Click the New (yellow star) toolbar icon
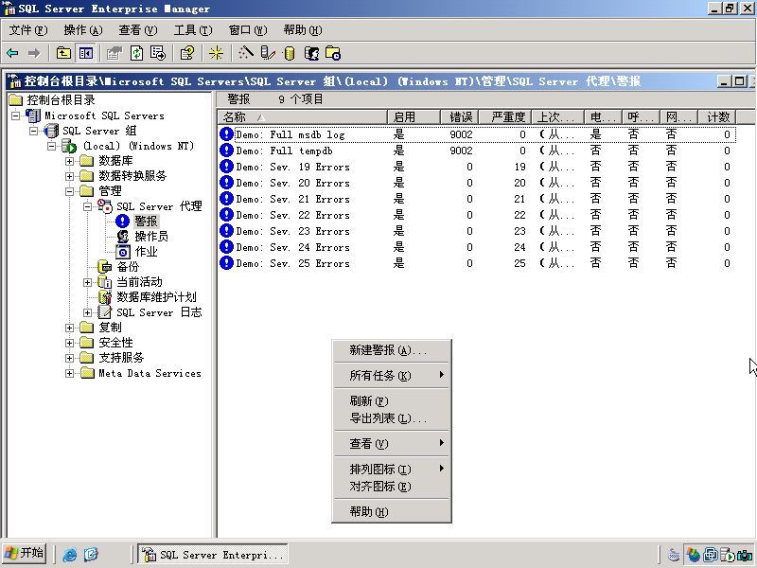The width and height of the screenshot is (757, 568). (216, 53)
